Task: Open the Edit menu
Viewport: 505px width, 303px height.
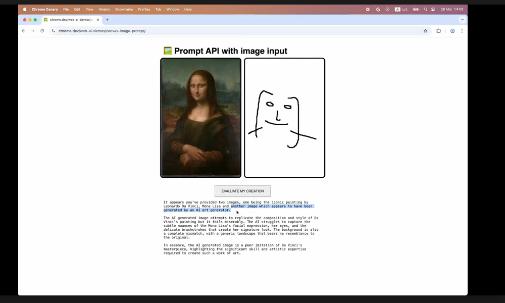Action: tap(77, 9)
